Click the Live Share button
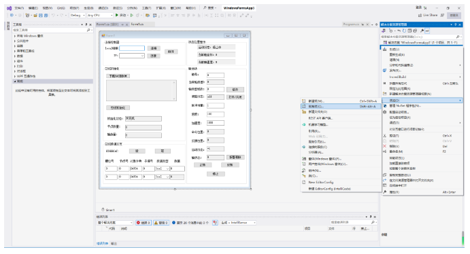470x254 pixels. 427,15
